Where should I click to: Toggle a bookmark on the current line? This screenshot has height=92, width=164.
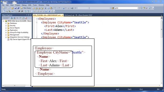click(x=32, y=11)
